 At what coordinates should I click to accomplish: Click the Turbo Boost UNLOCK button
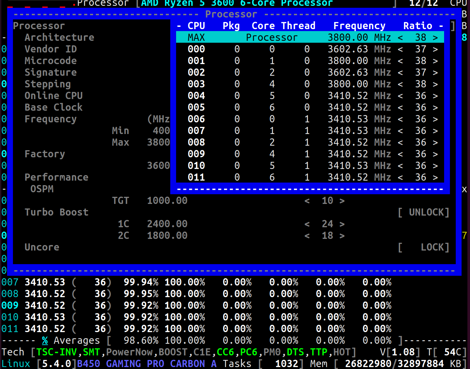pos(423,212)
